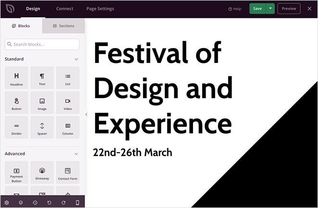Screen dimensions: 318x208
Task: Open the Save dropdown arrow
Action: 270,9
